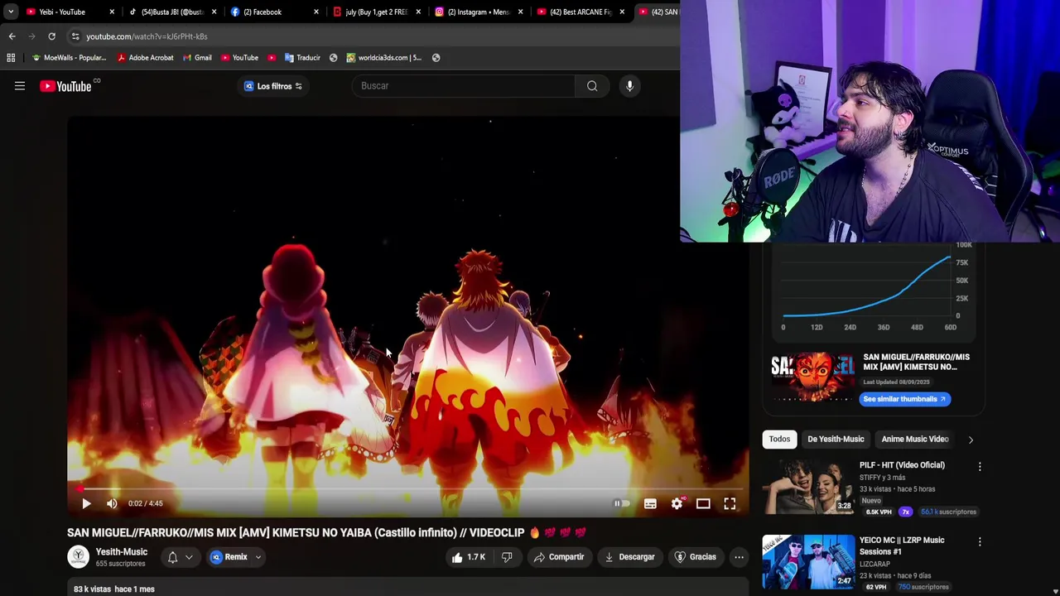Open options menu for YEICO MC video
This screenshot has width=1060, height=596.
click(980, 542)
